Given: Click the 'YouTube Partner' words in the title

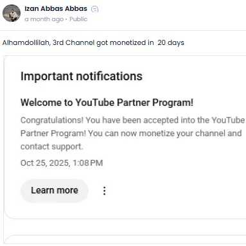Looking at the screenshot, I should click(x=112, y=103).
